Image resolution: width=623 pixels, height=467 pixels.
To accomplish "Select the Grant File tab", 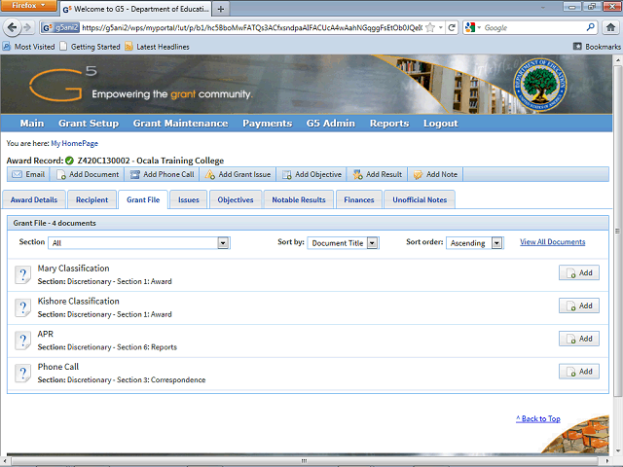I will (x=143, y=199).
